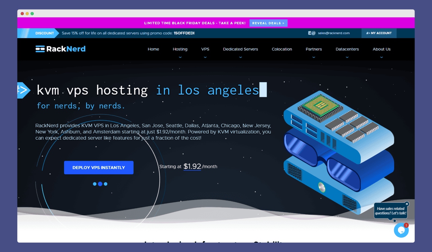The width and height of the screenshot is (432, 252).
Task: Open the Colocation menu item
Action: coord(282,49)
